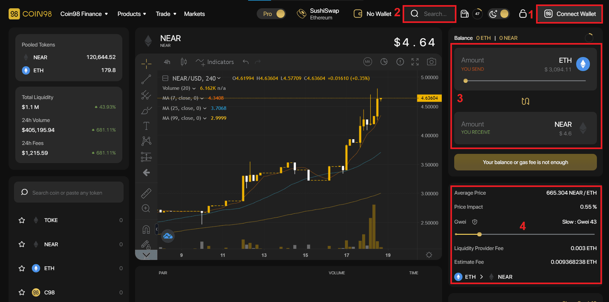
Task: Select the trend line drawing tool
Action: (146, 79)
